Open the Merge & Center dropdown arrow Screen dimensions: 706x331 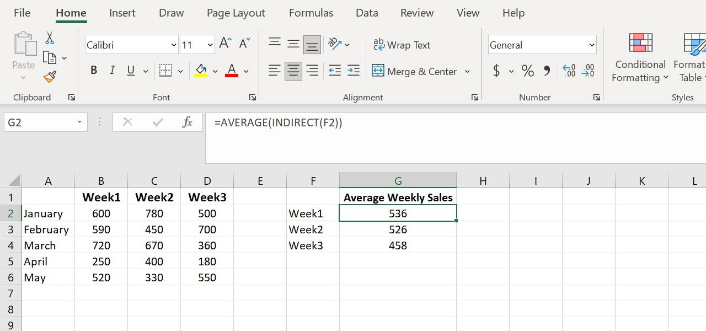[x=468, y=71]
